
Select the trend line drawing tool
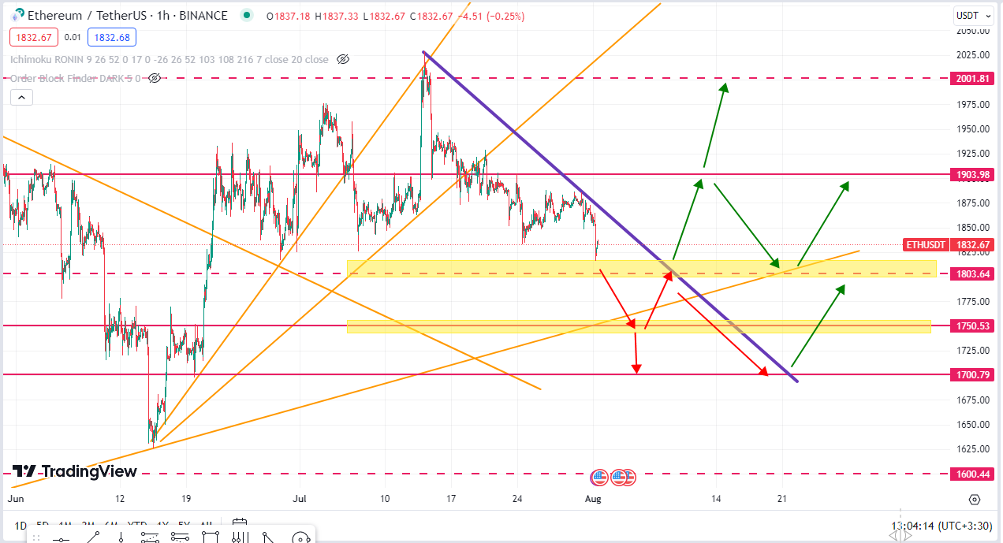coord(93,537)
